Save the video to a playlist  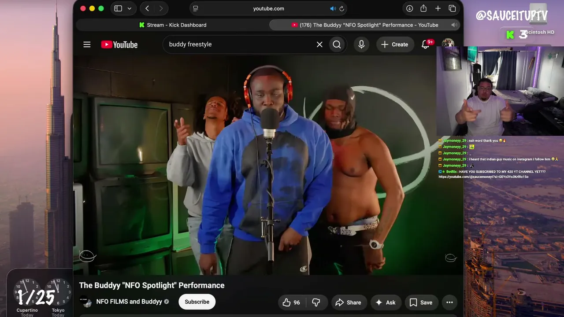421,302
